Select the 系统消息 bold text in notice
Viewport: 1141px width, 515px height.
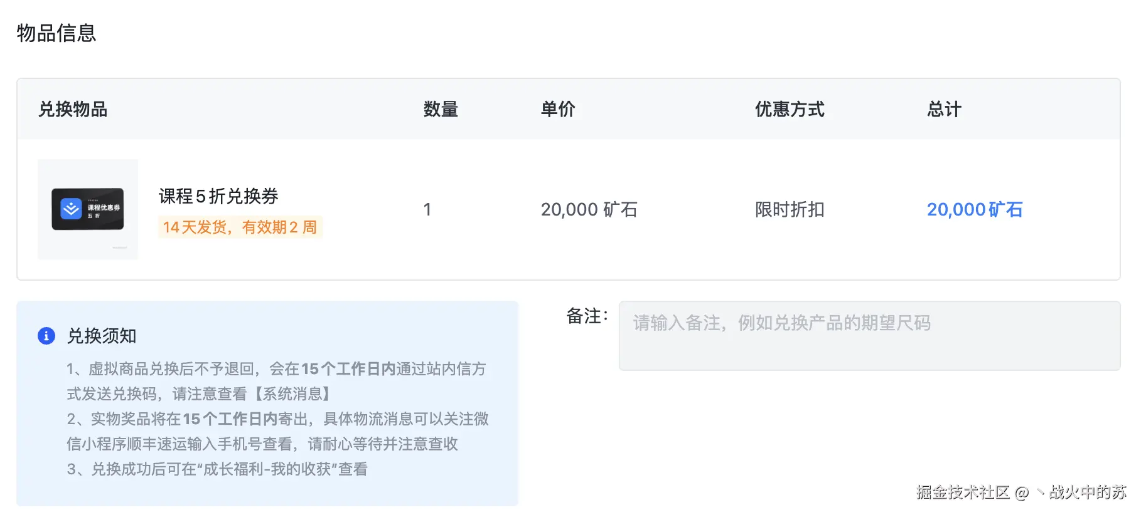[x=297, y=394]
